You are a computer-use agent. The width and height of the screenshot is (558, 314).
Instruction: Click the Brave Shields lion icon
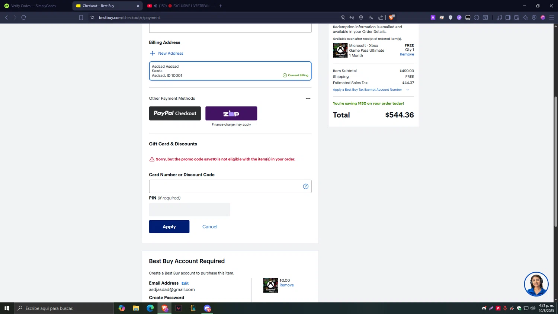coord(391,17)
